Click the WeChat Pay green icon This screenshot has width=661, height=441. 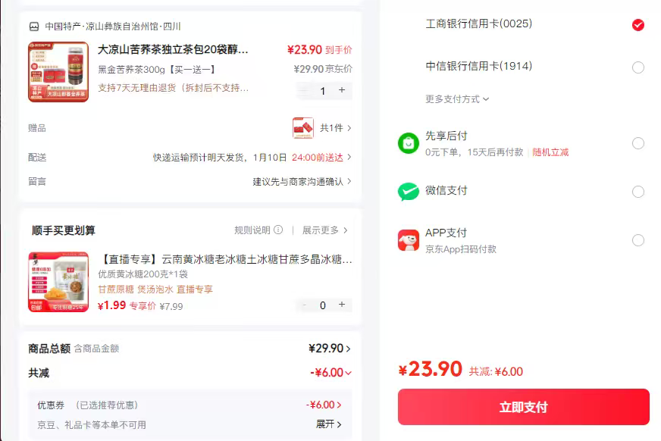coord(407,191)
